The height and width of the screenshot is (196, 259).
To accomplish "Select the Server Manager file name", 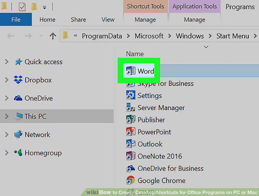I will point(161,108).
